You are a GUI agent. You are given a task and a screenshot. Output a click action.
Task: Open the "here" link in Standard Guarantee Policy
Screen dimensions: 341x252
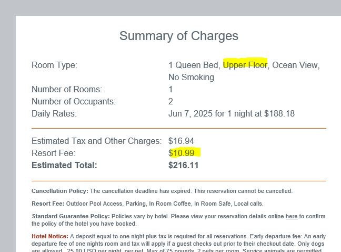(291, 216)
